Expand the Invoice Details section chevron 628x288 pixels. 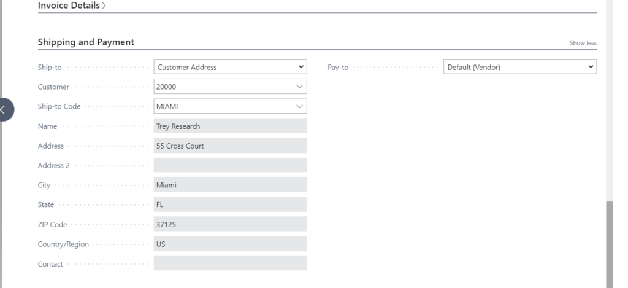[x=104, y=6]
